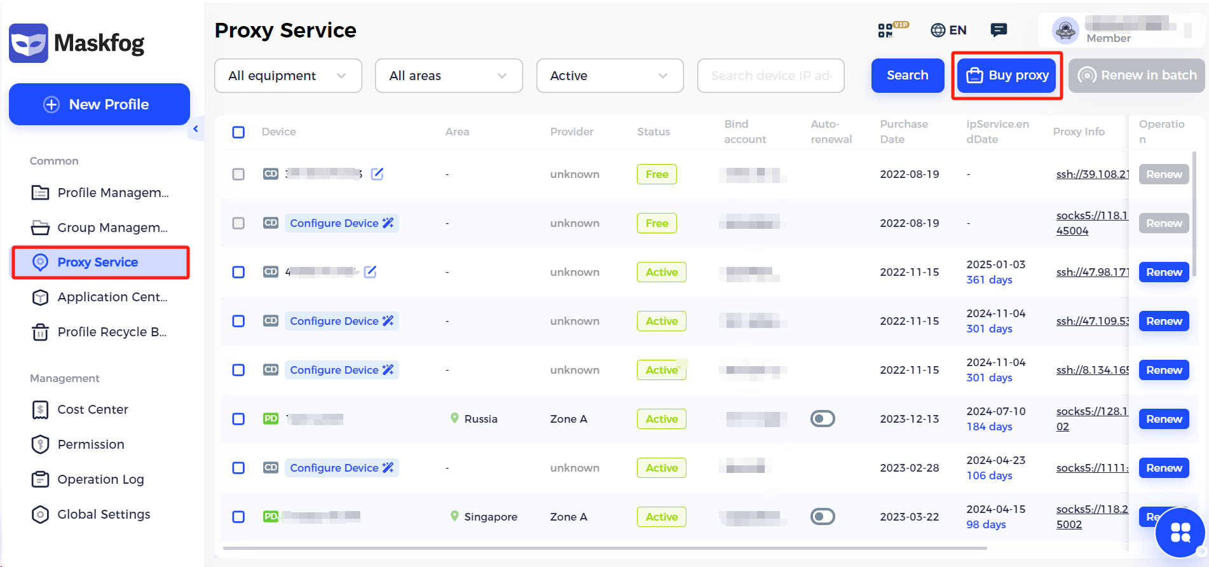Open Profile Recycle Bin
1209x567 pixels.
coord(100,332)
